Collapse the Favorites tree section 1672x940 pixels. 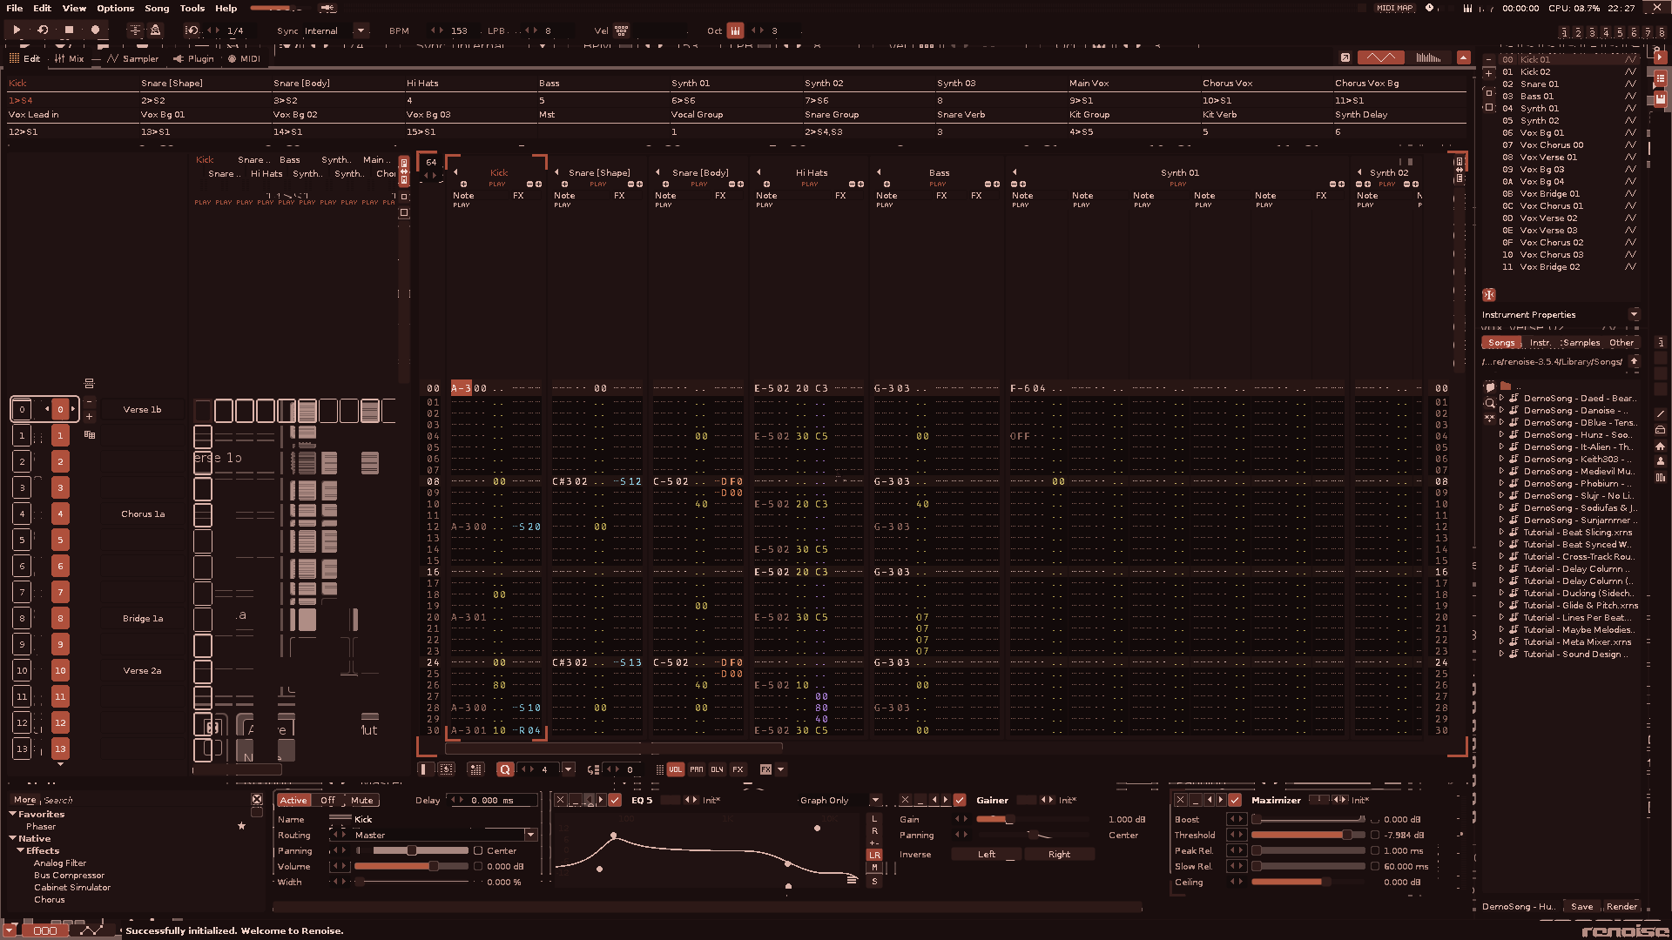(13, 814)
